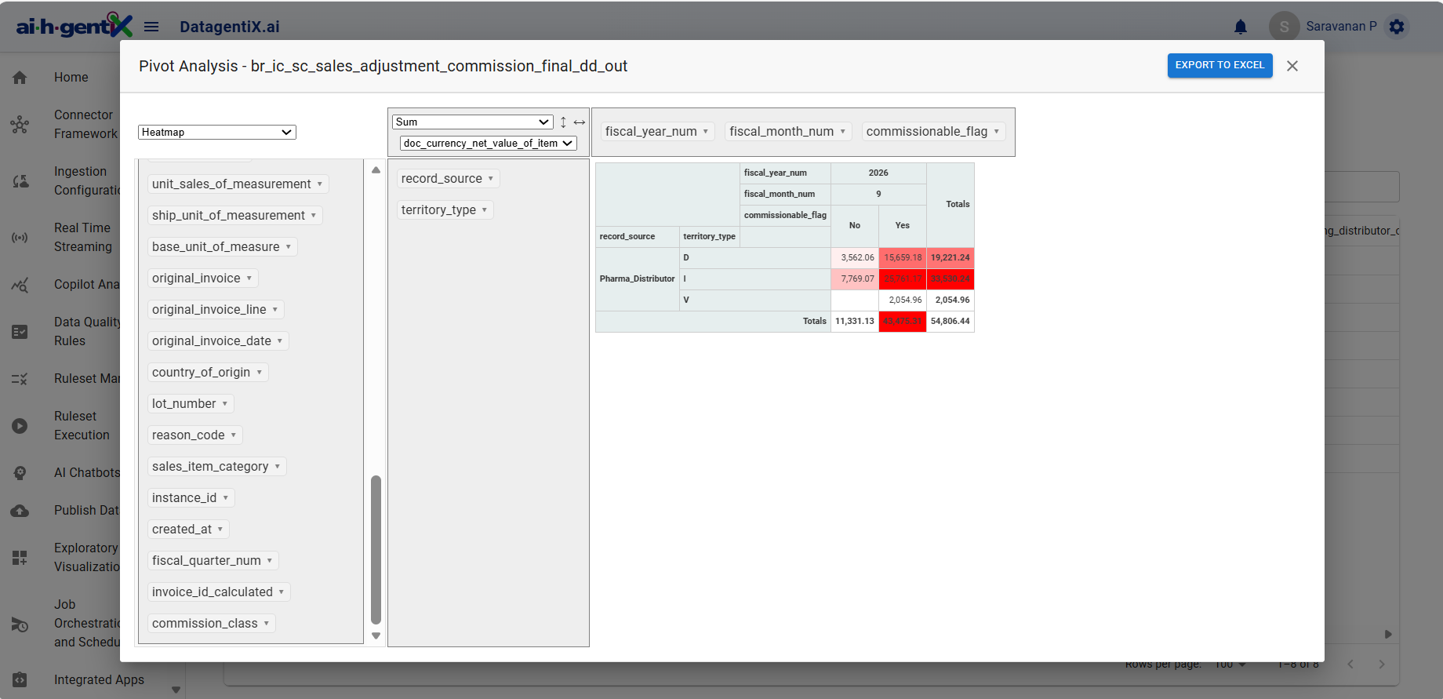Screen dimensions: 1443x699
Task: Toggle row sort order arrow
Action: click(563, 122)
